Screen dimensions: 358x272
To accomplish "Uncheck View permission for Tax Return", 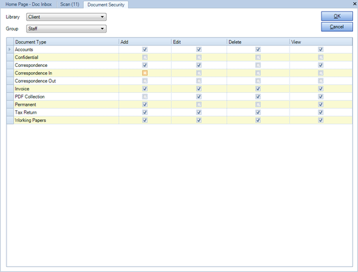I will pyautogui.click(x=321, y=112).
